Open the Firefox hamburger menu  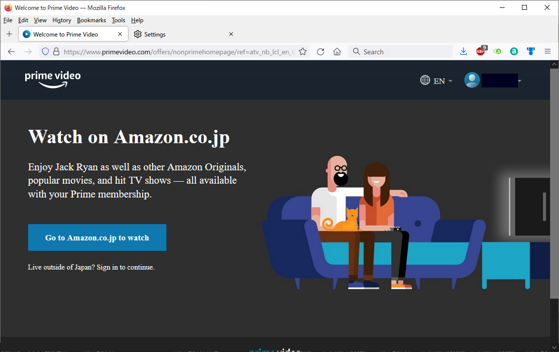(x=548, y=52)
